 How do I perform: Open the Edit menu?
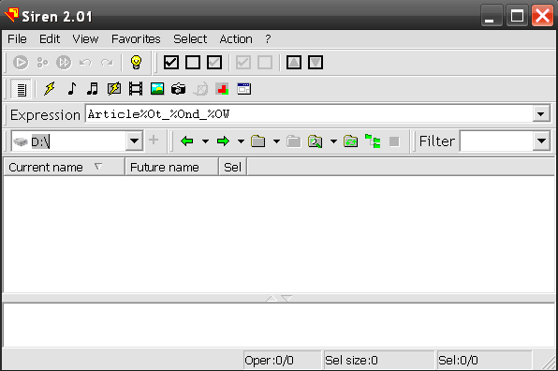point(50,38)
